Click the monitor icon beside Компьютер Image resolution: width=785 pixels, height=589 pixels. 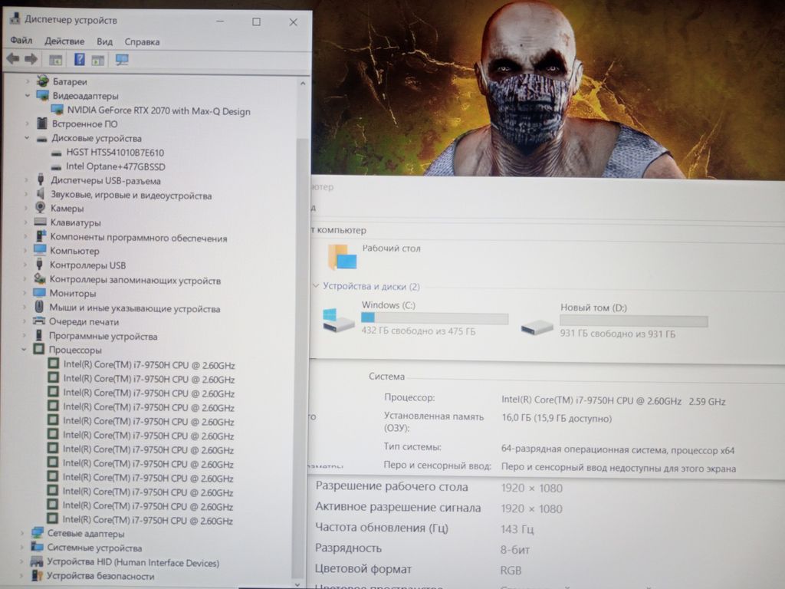click(x=40, y=251)
